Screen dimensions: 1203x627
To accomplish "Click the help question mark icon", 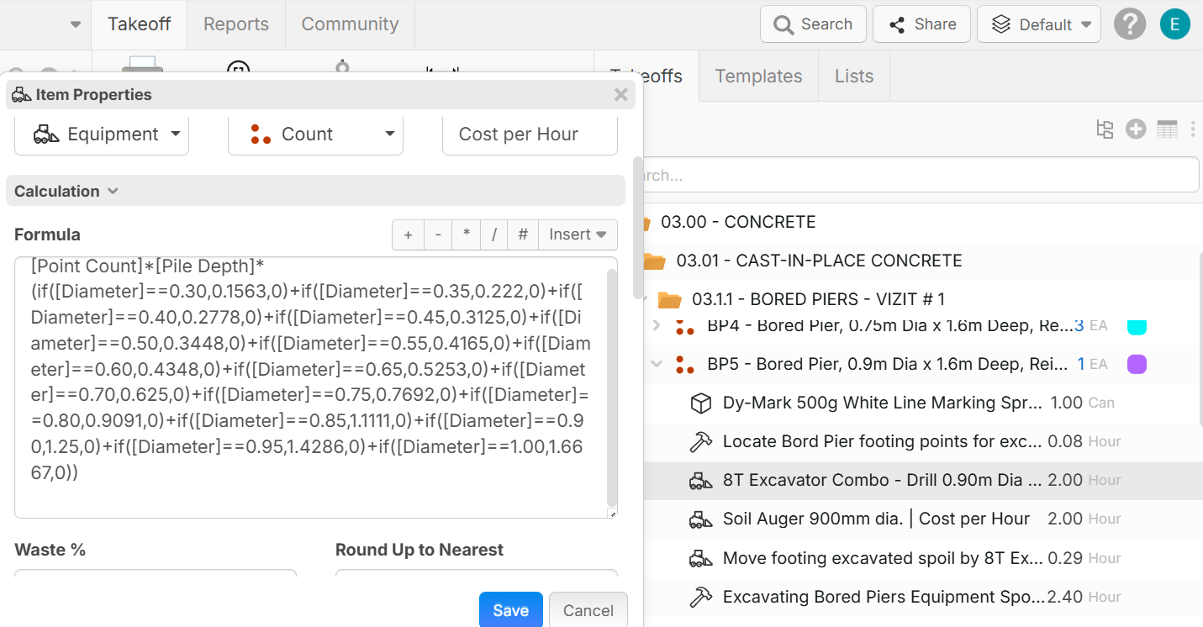I will [x=1130, y=24].
